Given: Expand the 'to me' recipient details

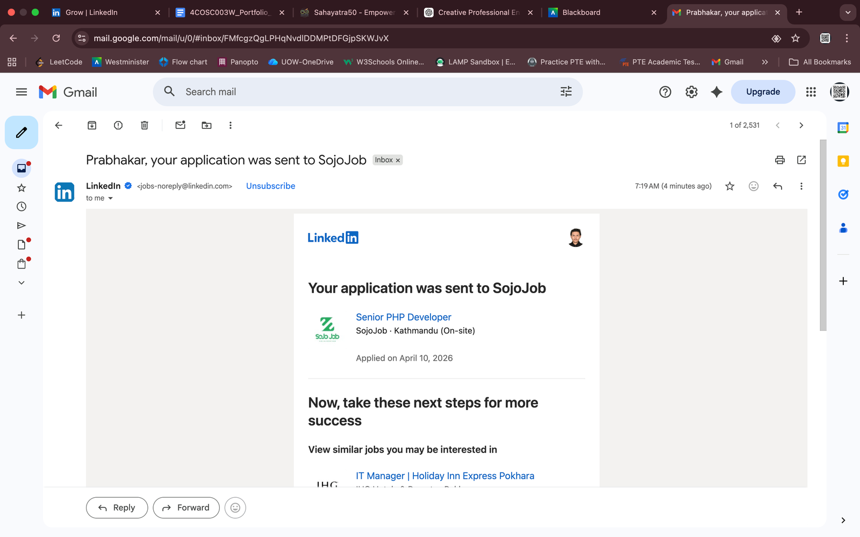Looking at the screenshot, I should (x=110, y=199).
